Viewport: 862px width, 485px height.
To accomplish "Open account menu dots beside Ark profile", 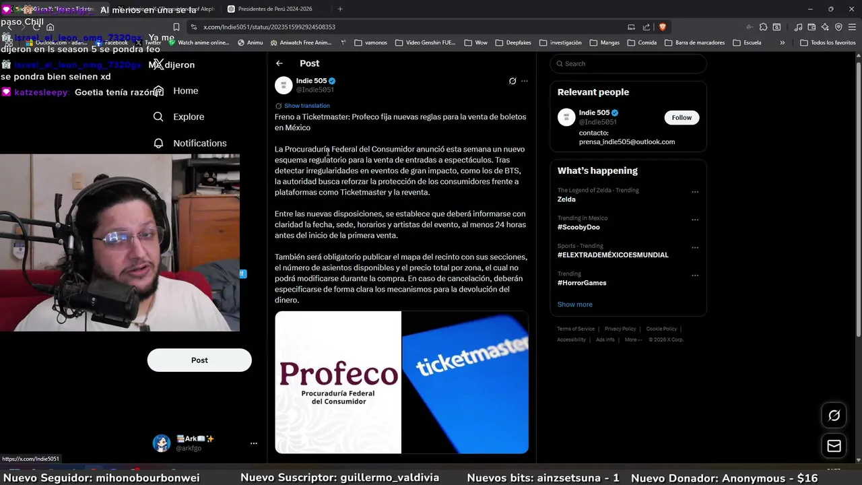I will tap(254, 443).
